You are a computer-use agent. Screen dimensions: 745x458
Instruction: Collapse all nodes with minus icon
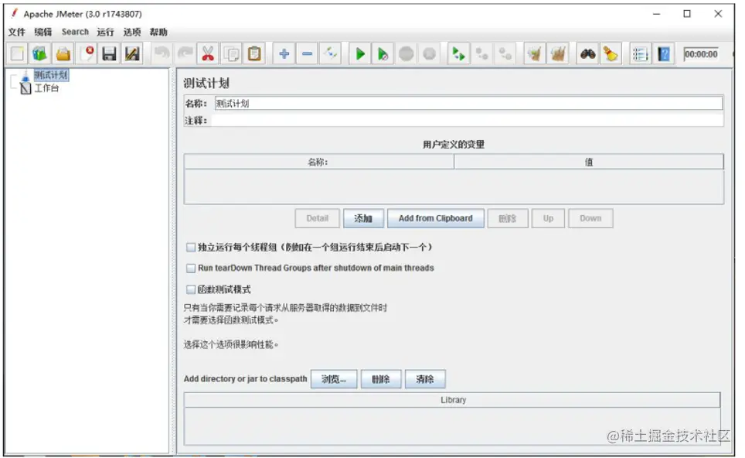click(308, 53)
